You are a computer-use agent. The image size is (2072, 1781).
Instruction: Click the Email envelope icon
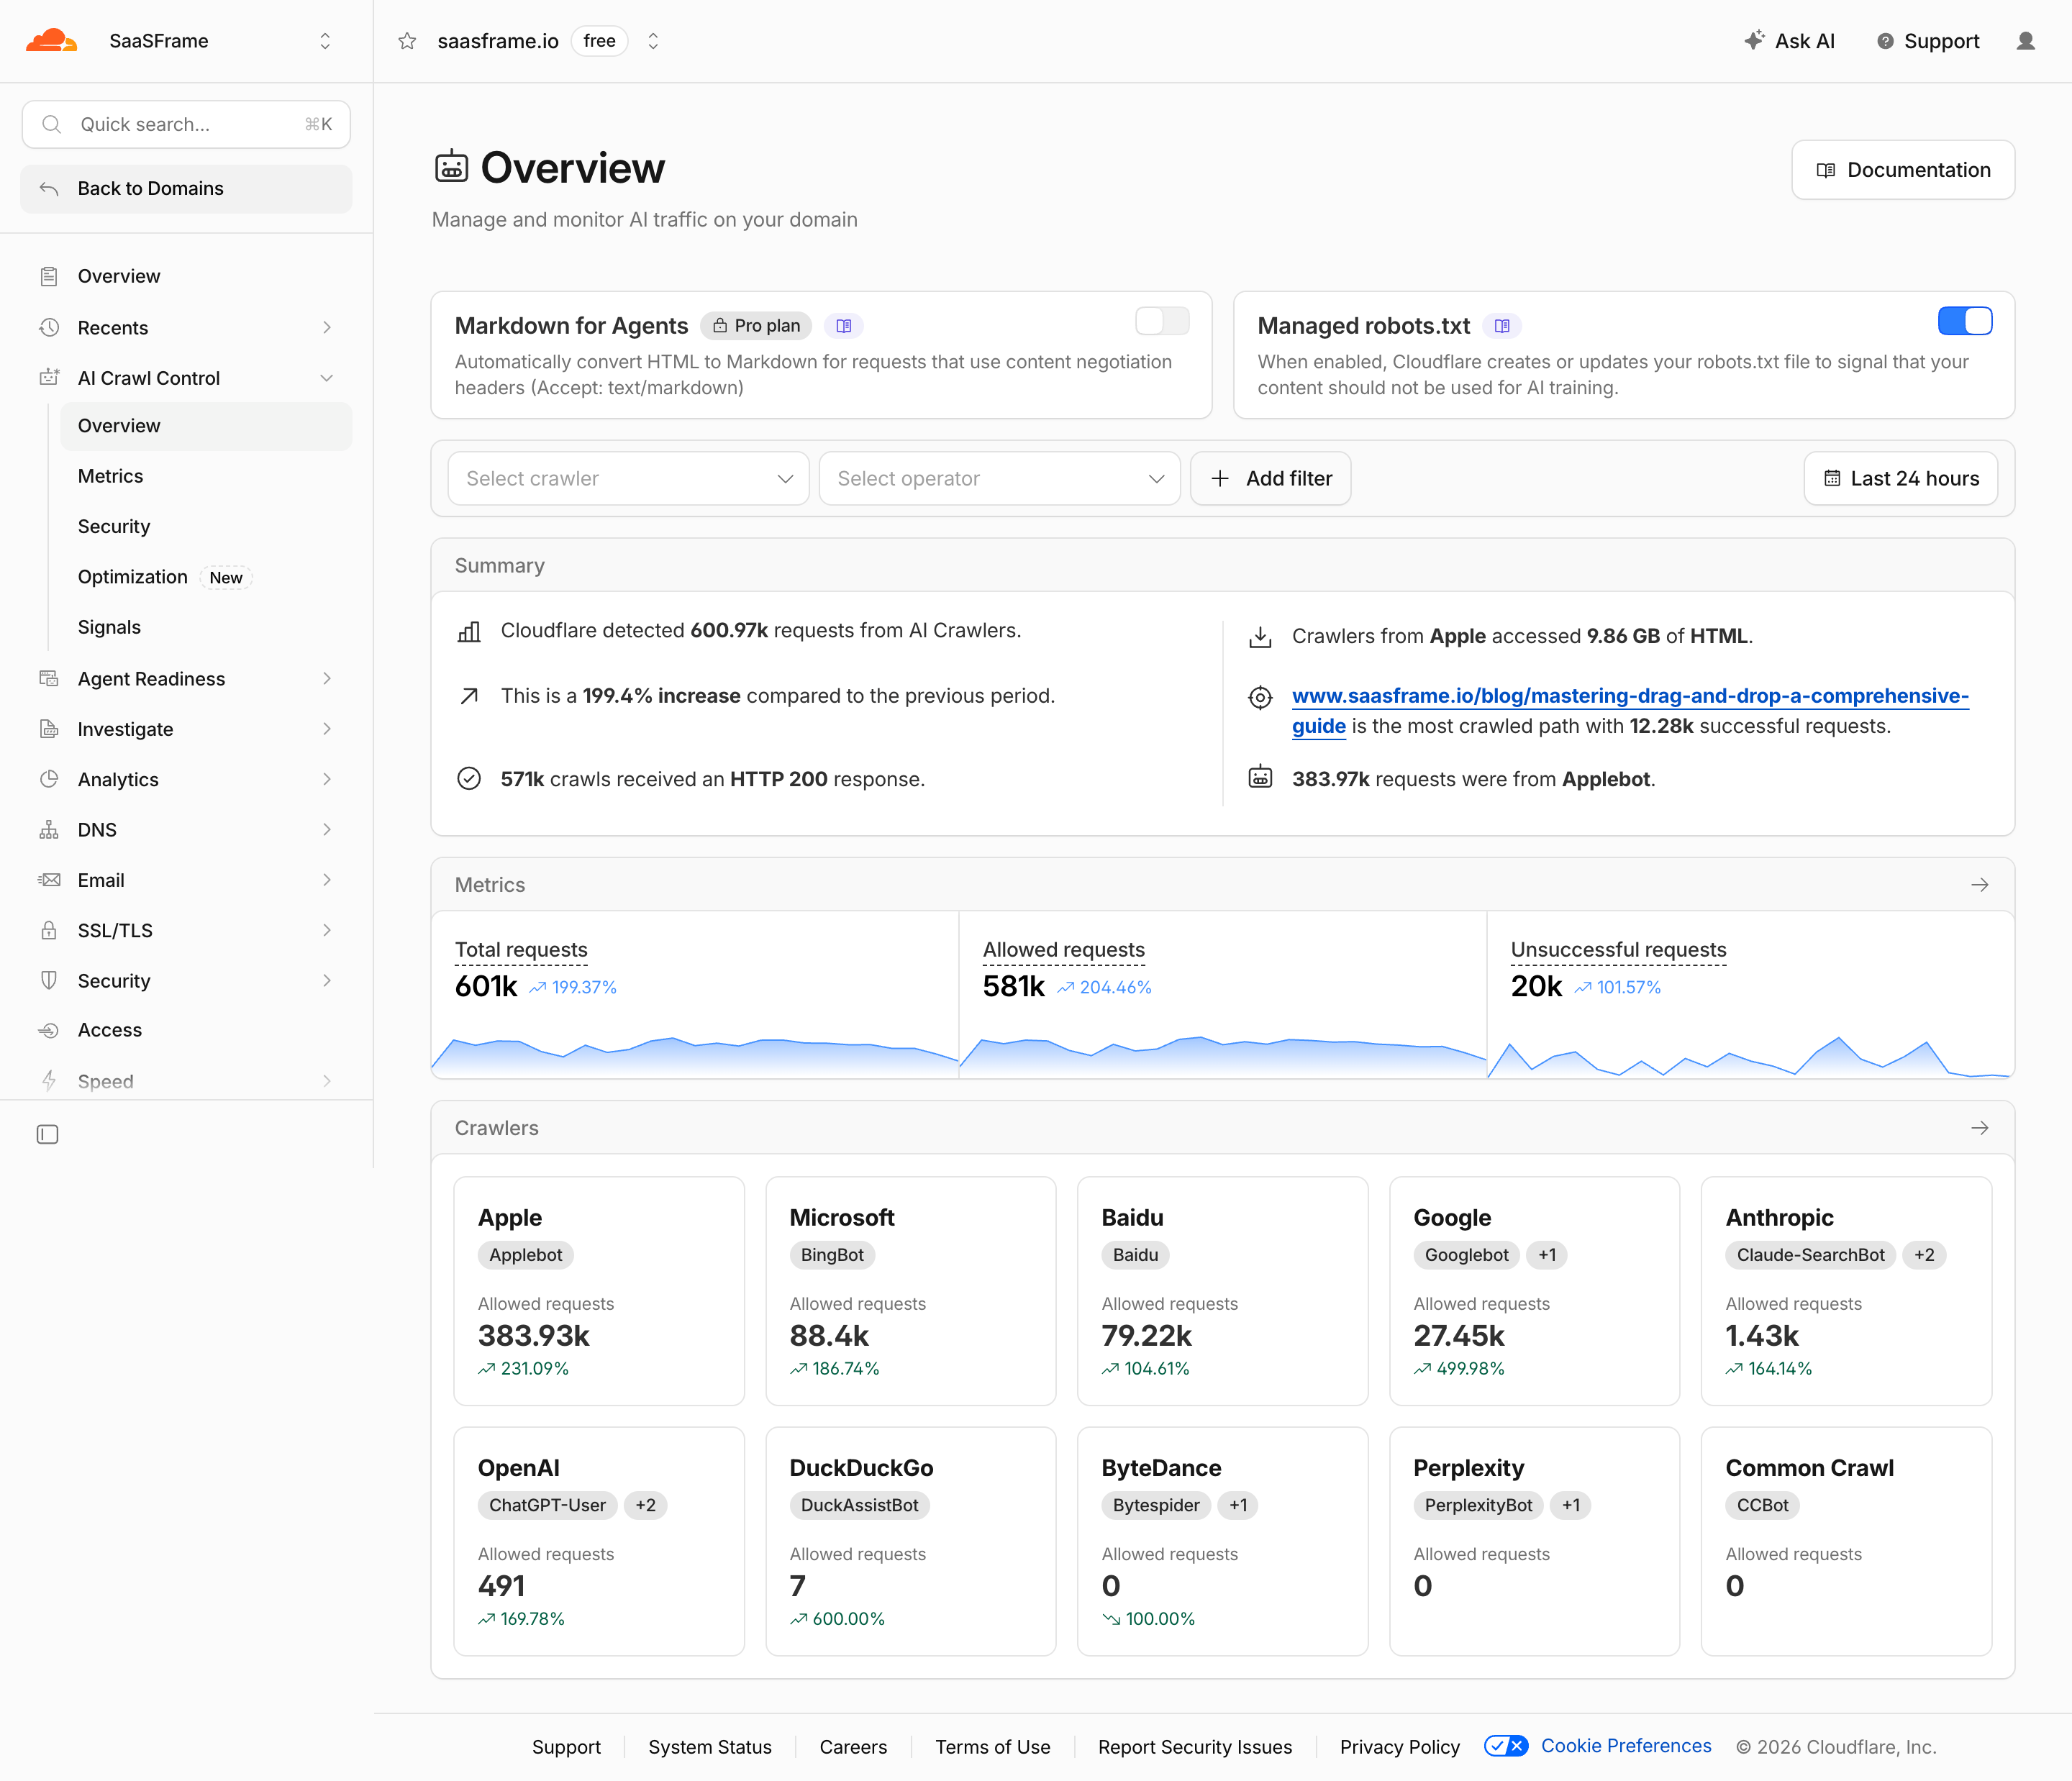click(x=49, y=880)
